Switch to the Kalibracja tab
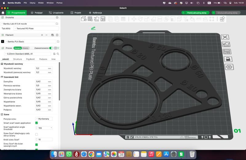 [x=95, y=13]
